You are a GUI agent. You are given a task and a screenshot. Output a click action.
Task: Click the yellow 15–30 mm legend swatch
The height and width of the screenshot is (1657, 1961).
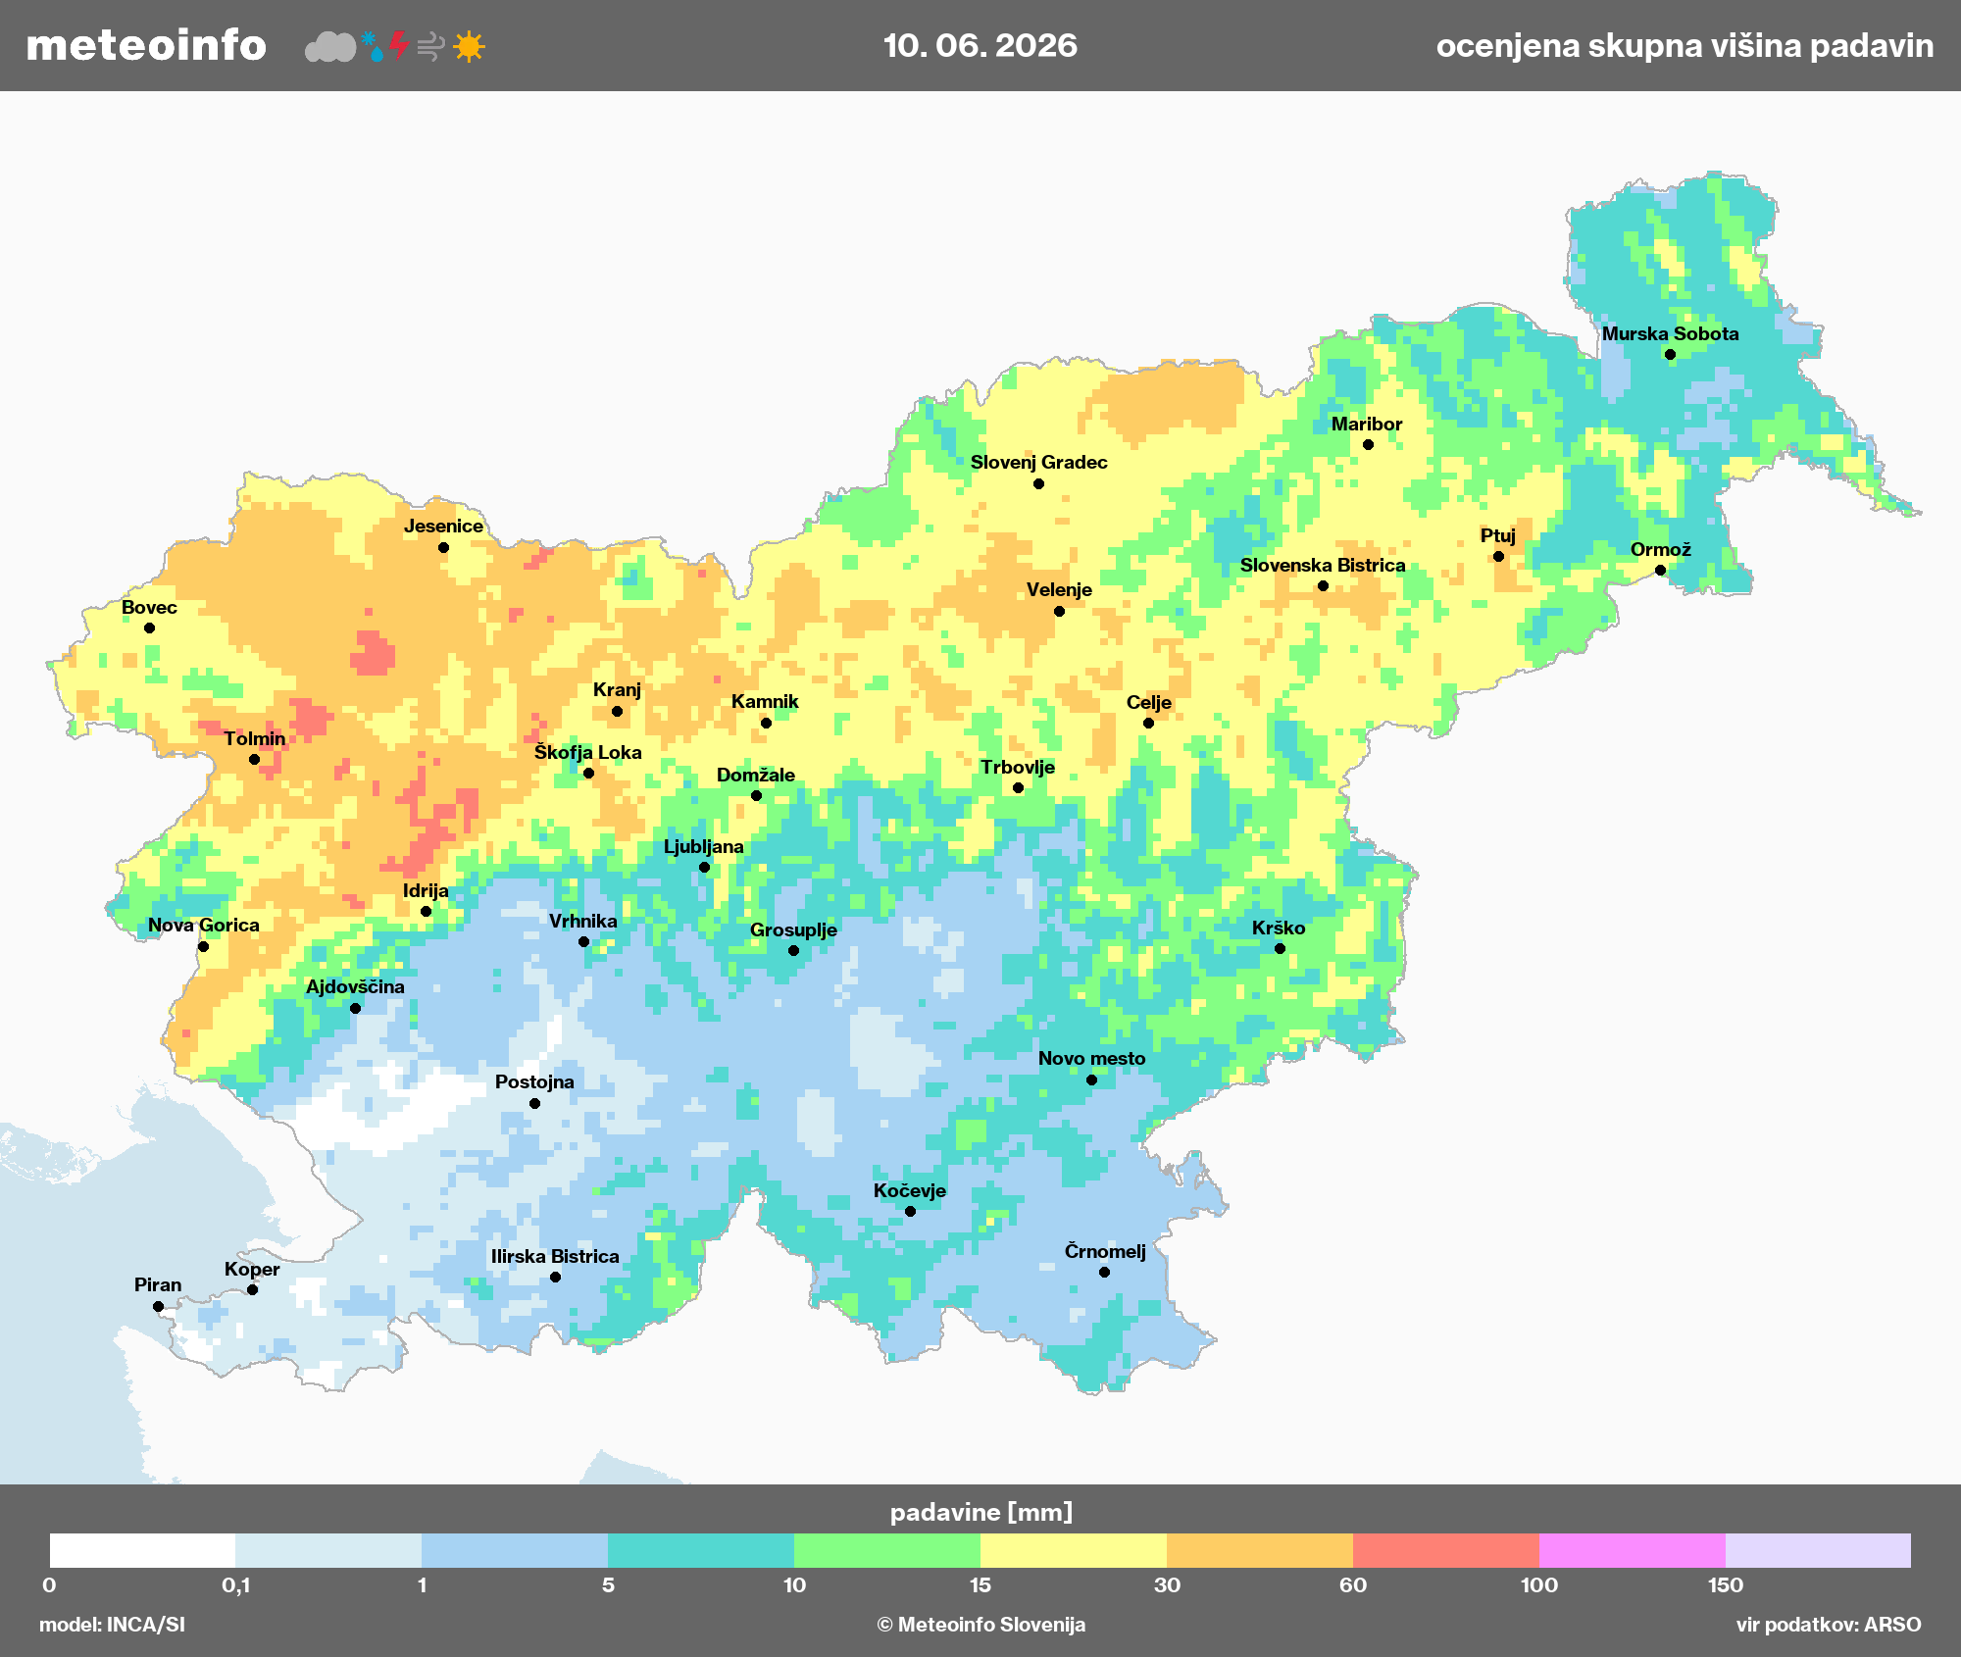1073,1550
